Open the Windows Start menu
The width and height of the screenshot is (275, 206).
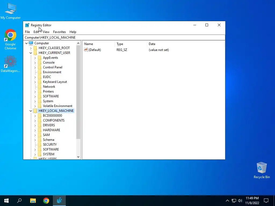6,201
